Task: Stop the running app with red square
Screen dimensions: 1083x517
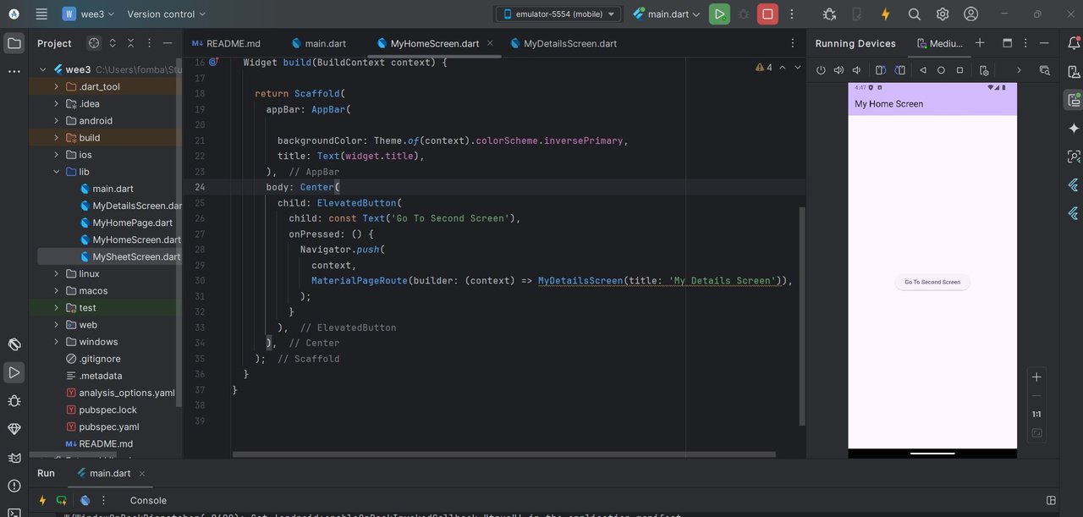Action: point(767,14)
